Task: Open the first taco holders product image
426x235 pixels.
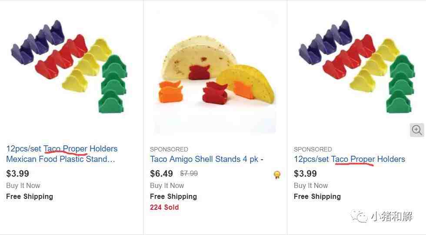Action: coord(69,67)
